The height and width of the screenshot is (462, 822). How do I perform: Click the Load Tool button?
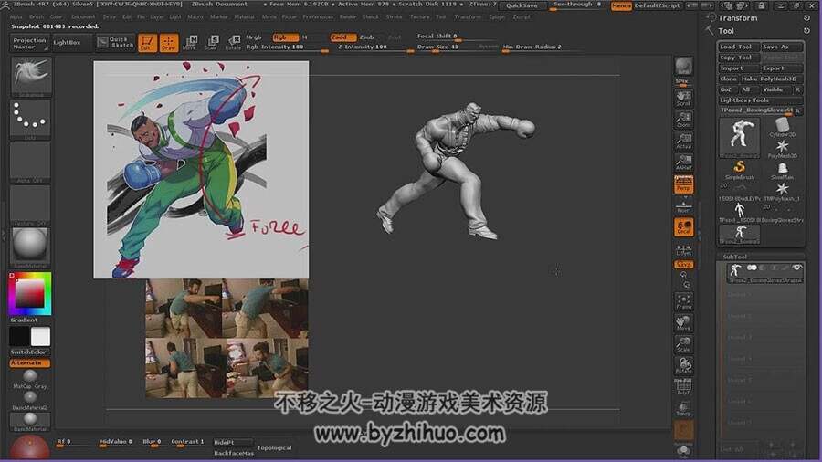click(739, 47)
